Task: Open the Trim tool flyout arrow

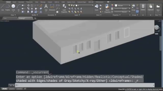Action: (x=38, y=5)
